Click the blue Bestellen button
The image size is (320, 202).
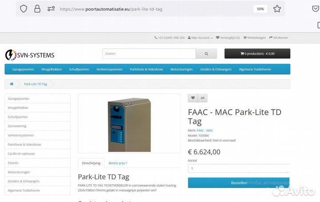point(239,183)
